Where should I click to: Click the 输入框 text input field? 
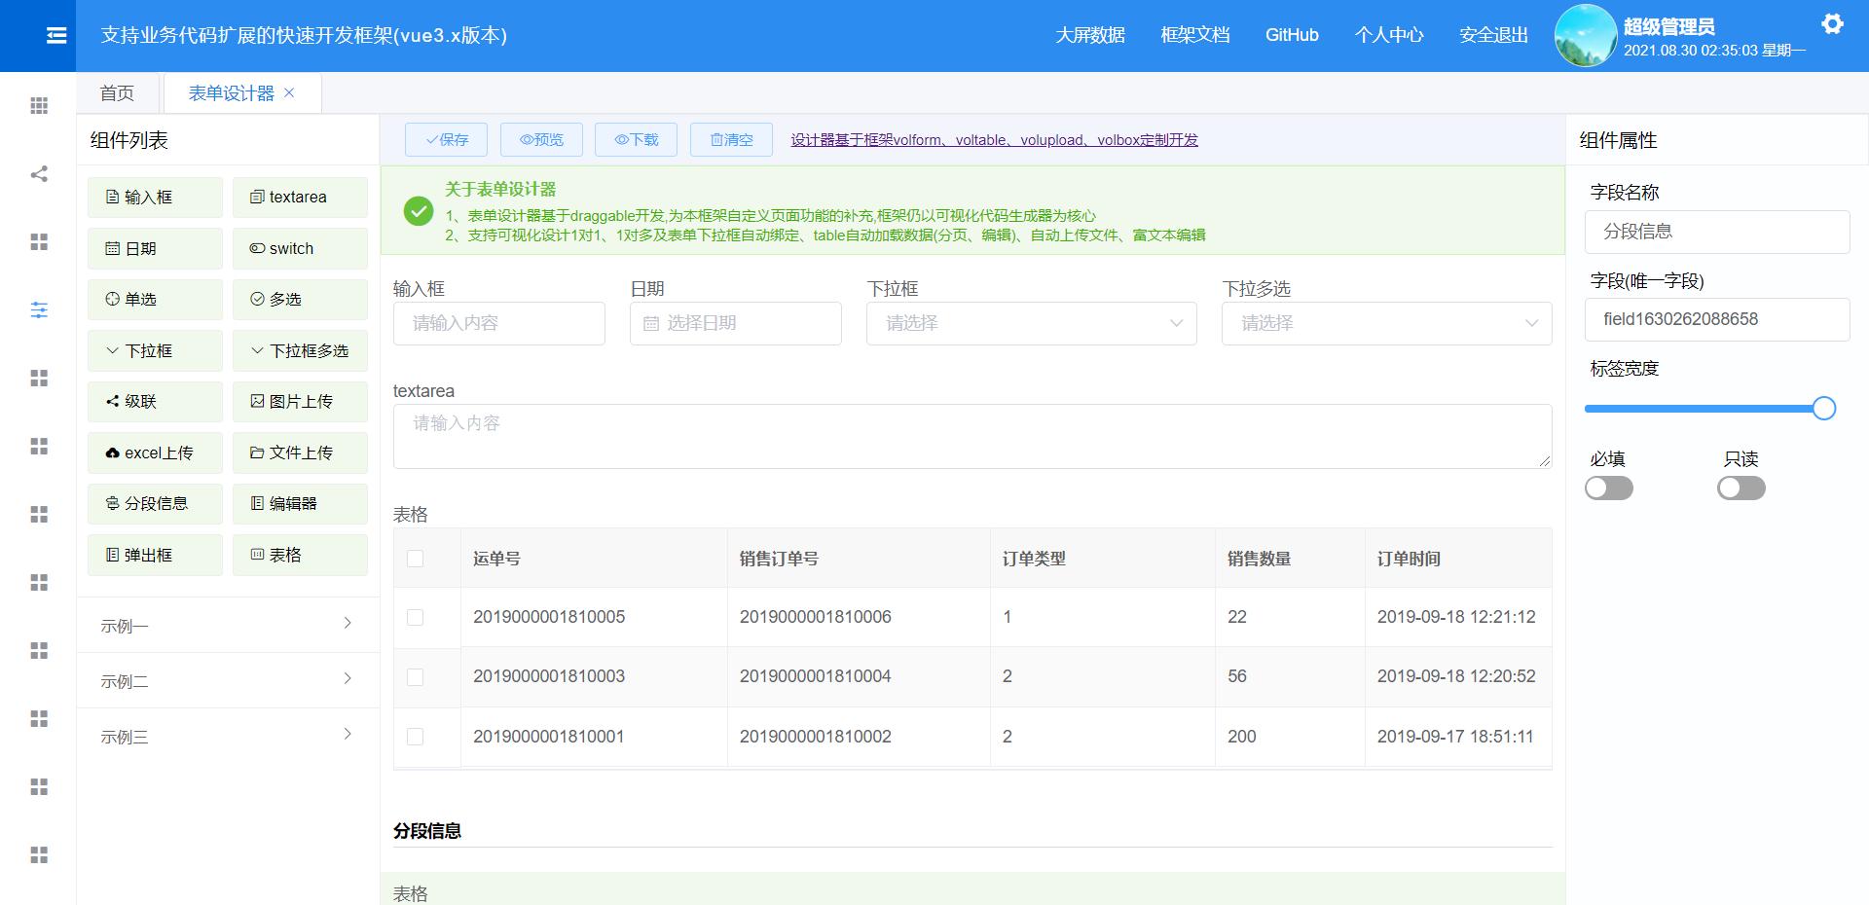tap(498, 323)
